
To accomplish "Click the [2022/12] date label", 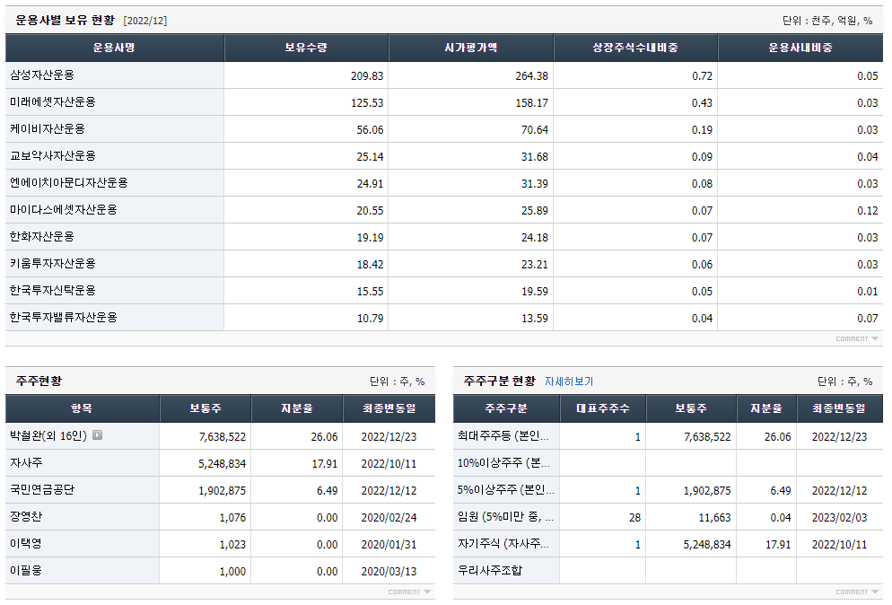I will pos(145,21).
